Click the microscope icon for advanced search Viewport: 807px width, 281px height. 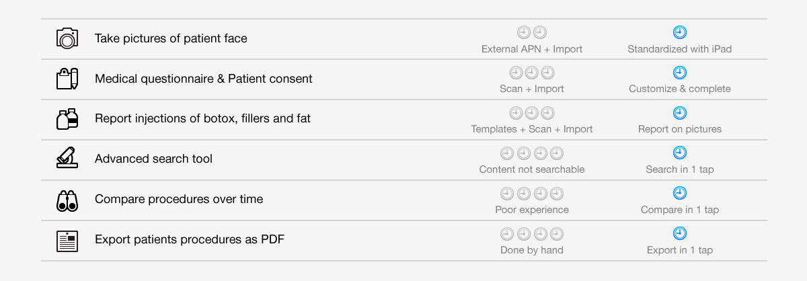(x=67, y=159)
